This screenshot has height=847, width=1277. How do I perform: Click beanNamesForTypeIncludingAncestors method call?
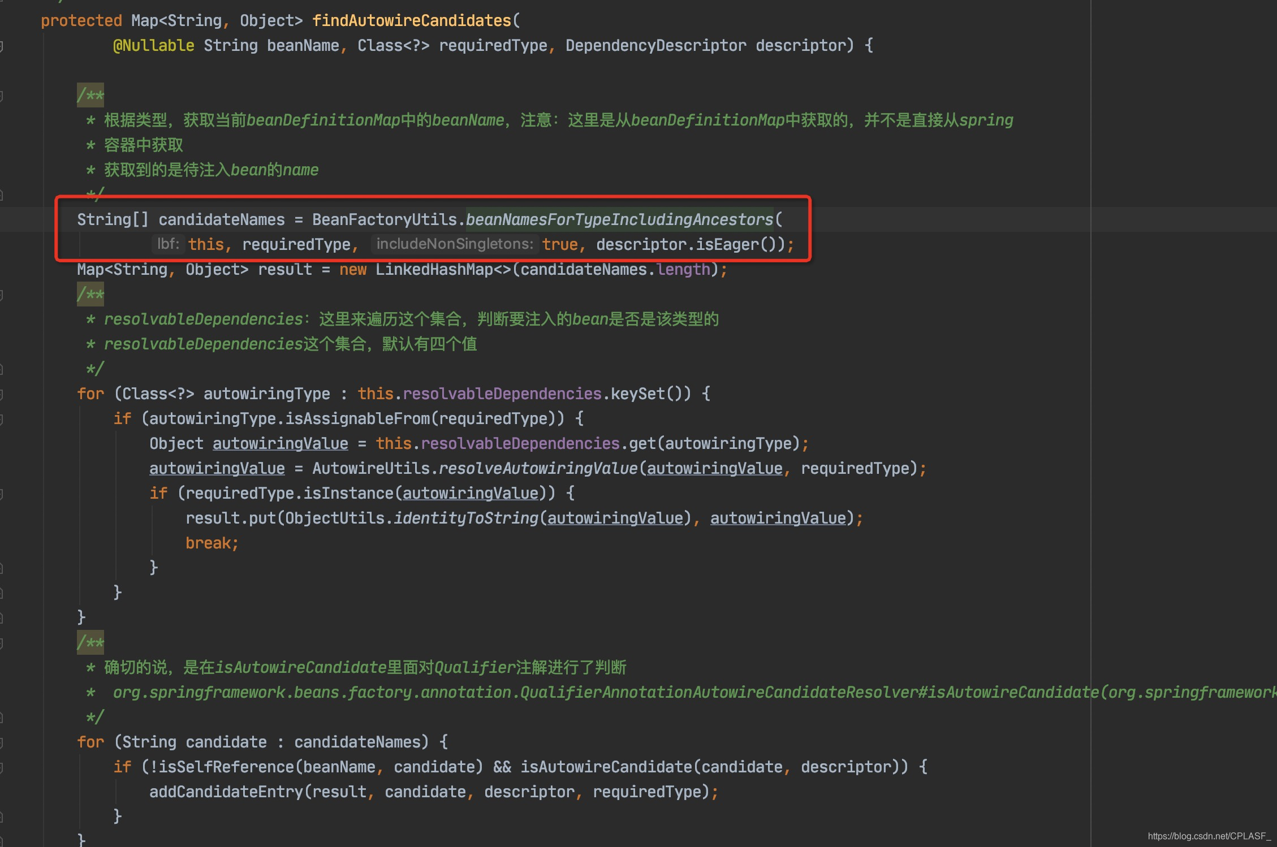(619, 219)
